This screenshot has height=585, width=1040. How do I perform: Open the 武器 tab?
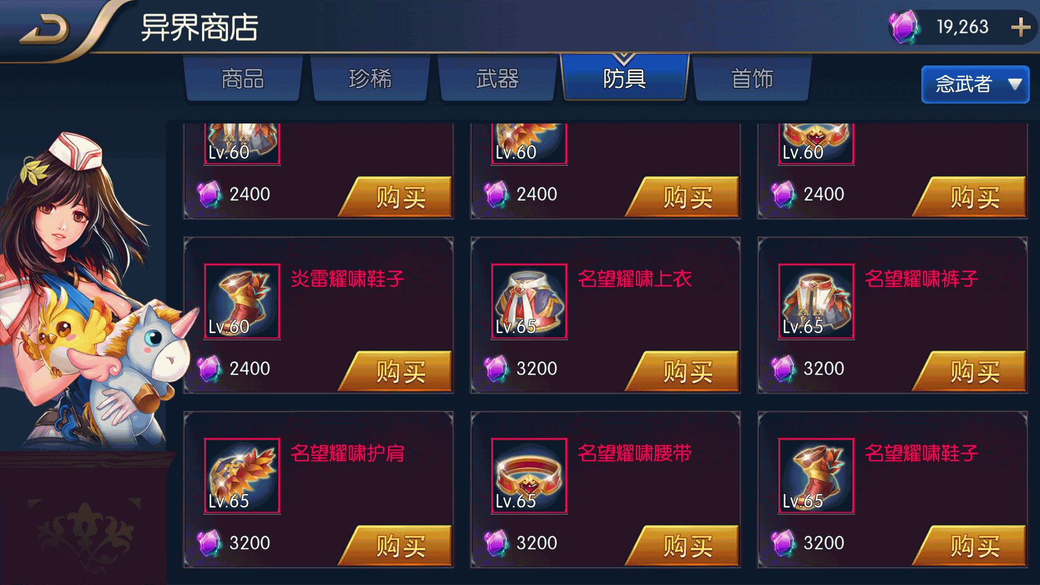coord(497,79)
